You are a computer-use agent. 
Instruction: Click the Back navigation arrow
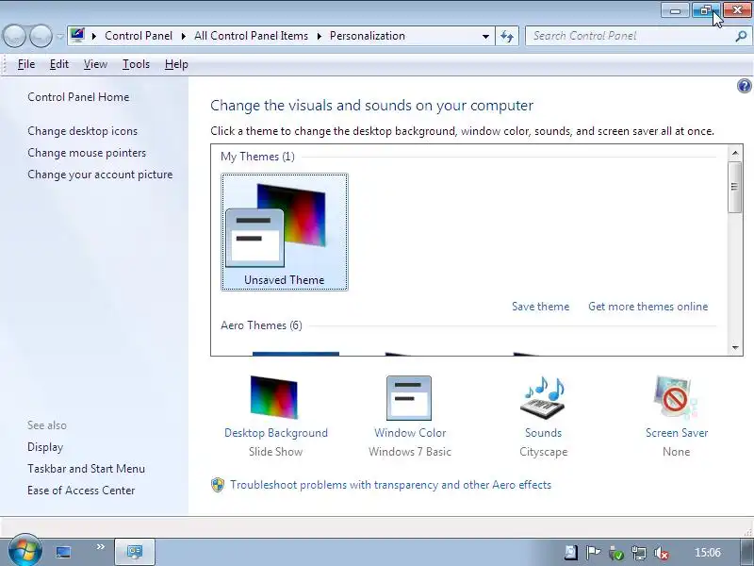[x=14, y=36]
